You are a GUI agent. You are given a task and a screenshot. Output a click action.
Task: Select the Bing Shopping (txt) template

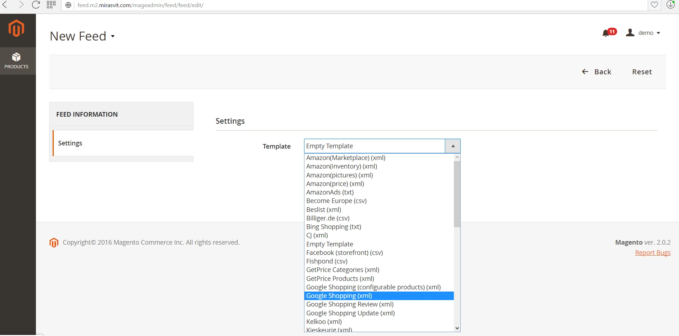[334, 226]
